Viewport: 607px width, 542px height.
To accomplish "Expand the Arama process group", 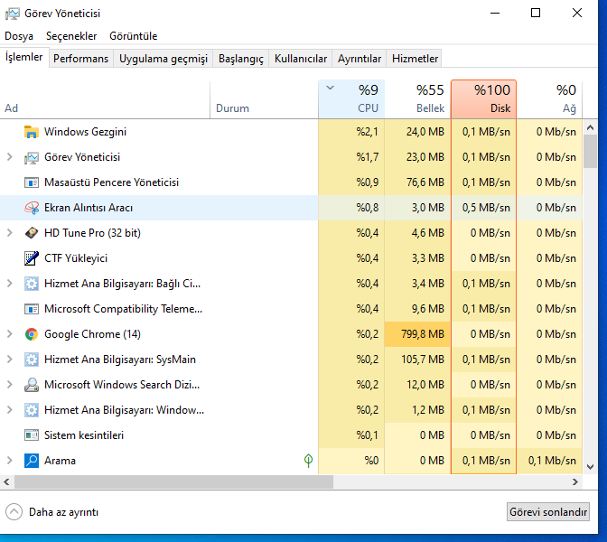I will tap(10, 461).
